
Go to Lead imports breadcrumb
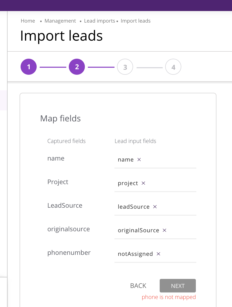pos(99,21)
